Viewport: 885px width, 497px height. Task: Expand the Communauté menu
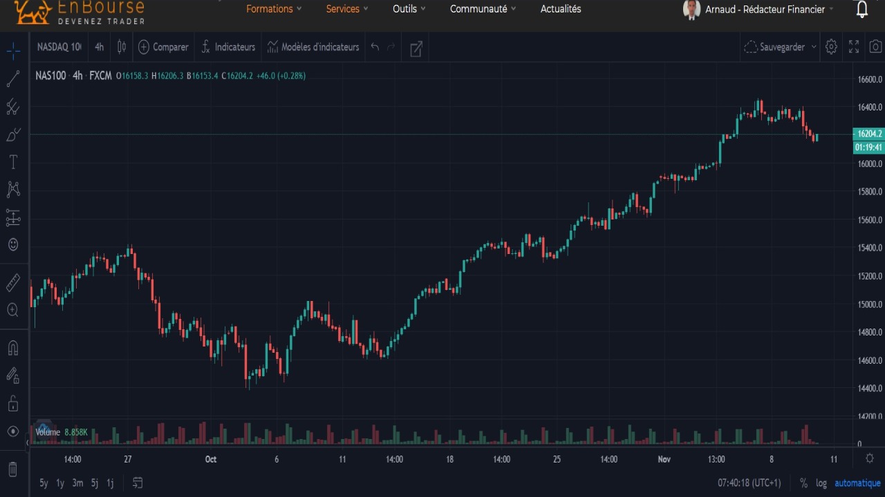click(483, 9)
